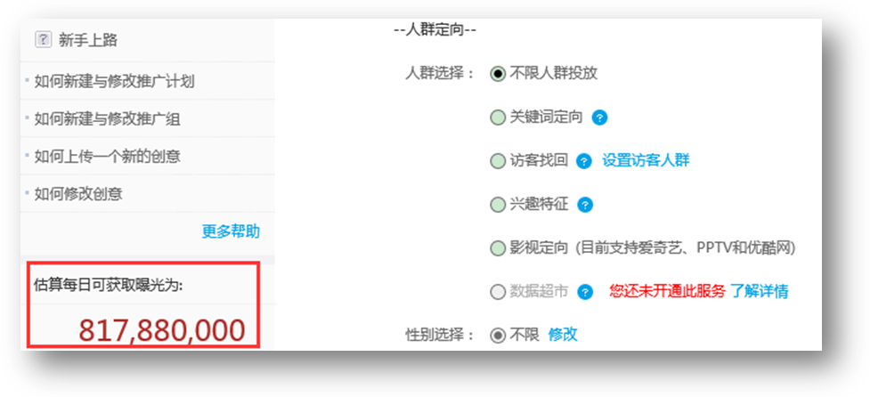Open the 如何上传一个新的创意 help item
Screen dimensions: 870x397
pos(107,157)
